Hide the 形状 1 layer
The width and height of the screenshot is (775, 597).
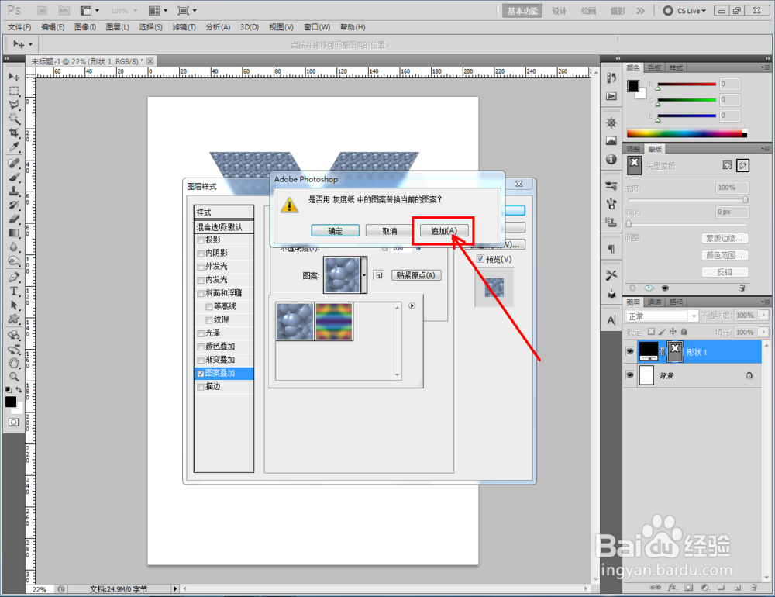[629, 352]
